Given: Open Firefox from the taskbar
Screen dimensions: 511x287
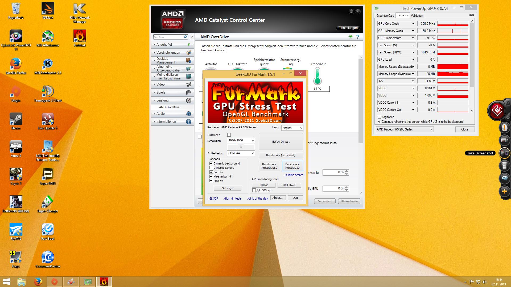Looking at the screenshot, I should (x=38, y=281).
